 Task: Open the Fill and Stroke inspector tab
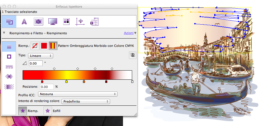9,21
